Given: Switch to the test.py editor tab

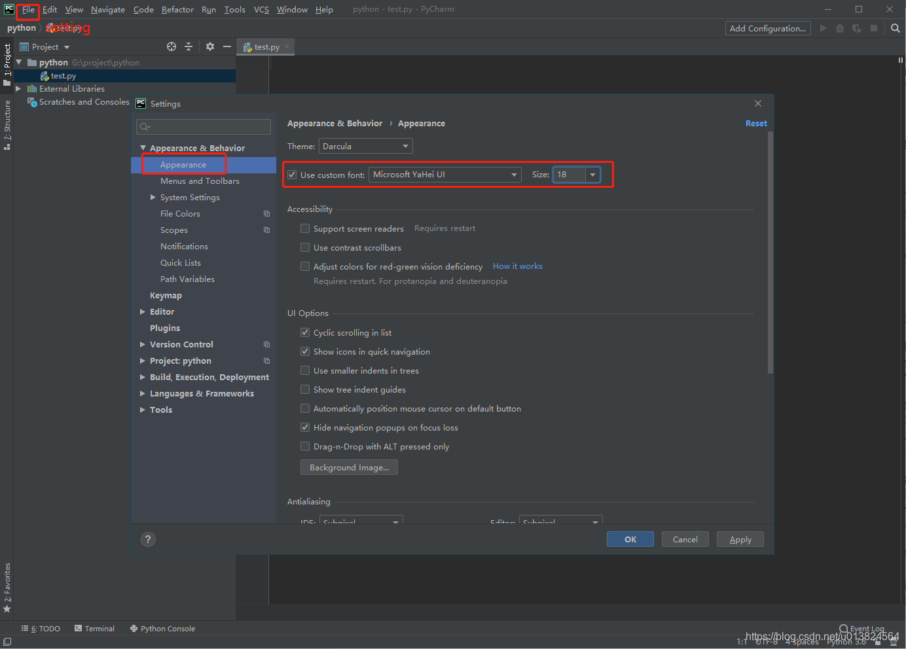Looking at the screenshot, I should pyautogui.click(x=266, y=46).
